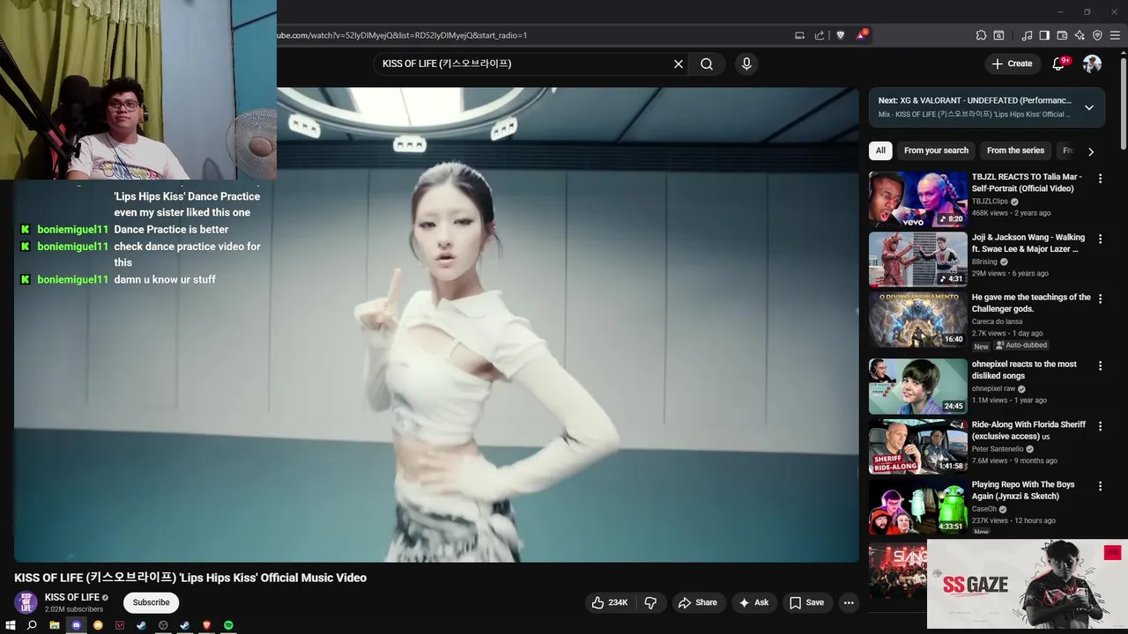Open the Ask AI button
Image resolution: width=1128 pixels, height=634 pixels.
click(753, 602)
